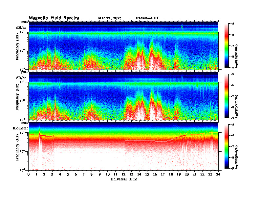The width and height of the screenshot is (260, 200).
Task: Click the "32Hz" label atop the dH/dt panel
Action: [24, 22]
